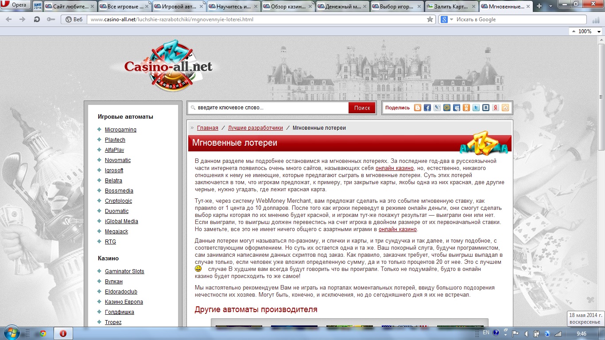Open the Главная breadcrumb link
The height and width of the screenshot is (340, 605).
click(208, 128)
